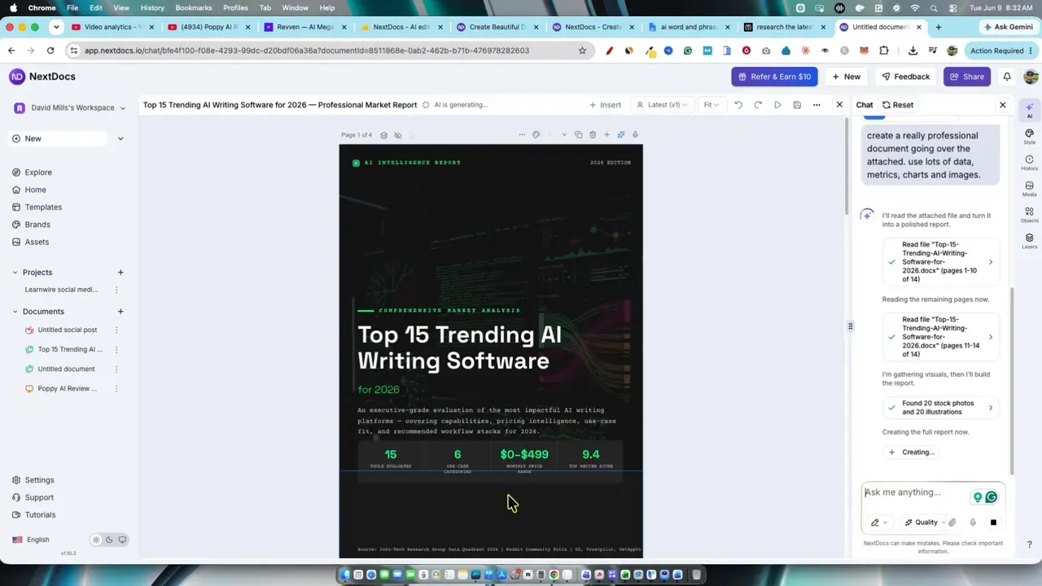The width and height of the screenshot is (1042, 586).
Task: Click the duplicate page icon
Action: coord(578,135)
